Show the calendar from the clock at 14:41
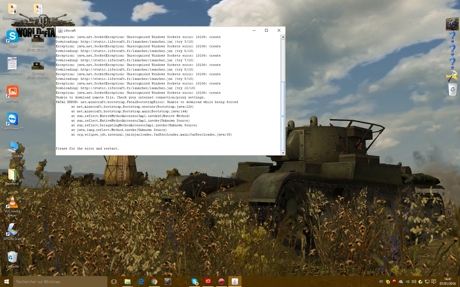The image size is (460, 287). pos(448,282)
